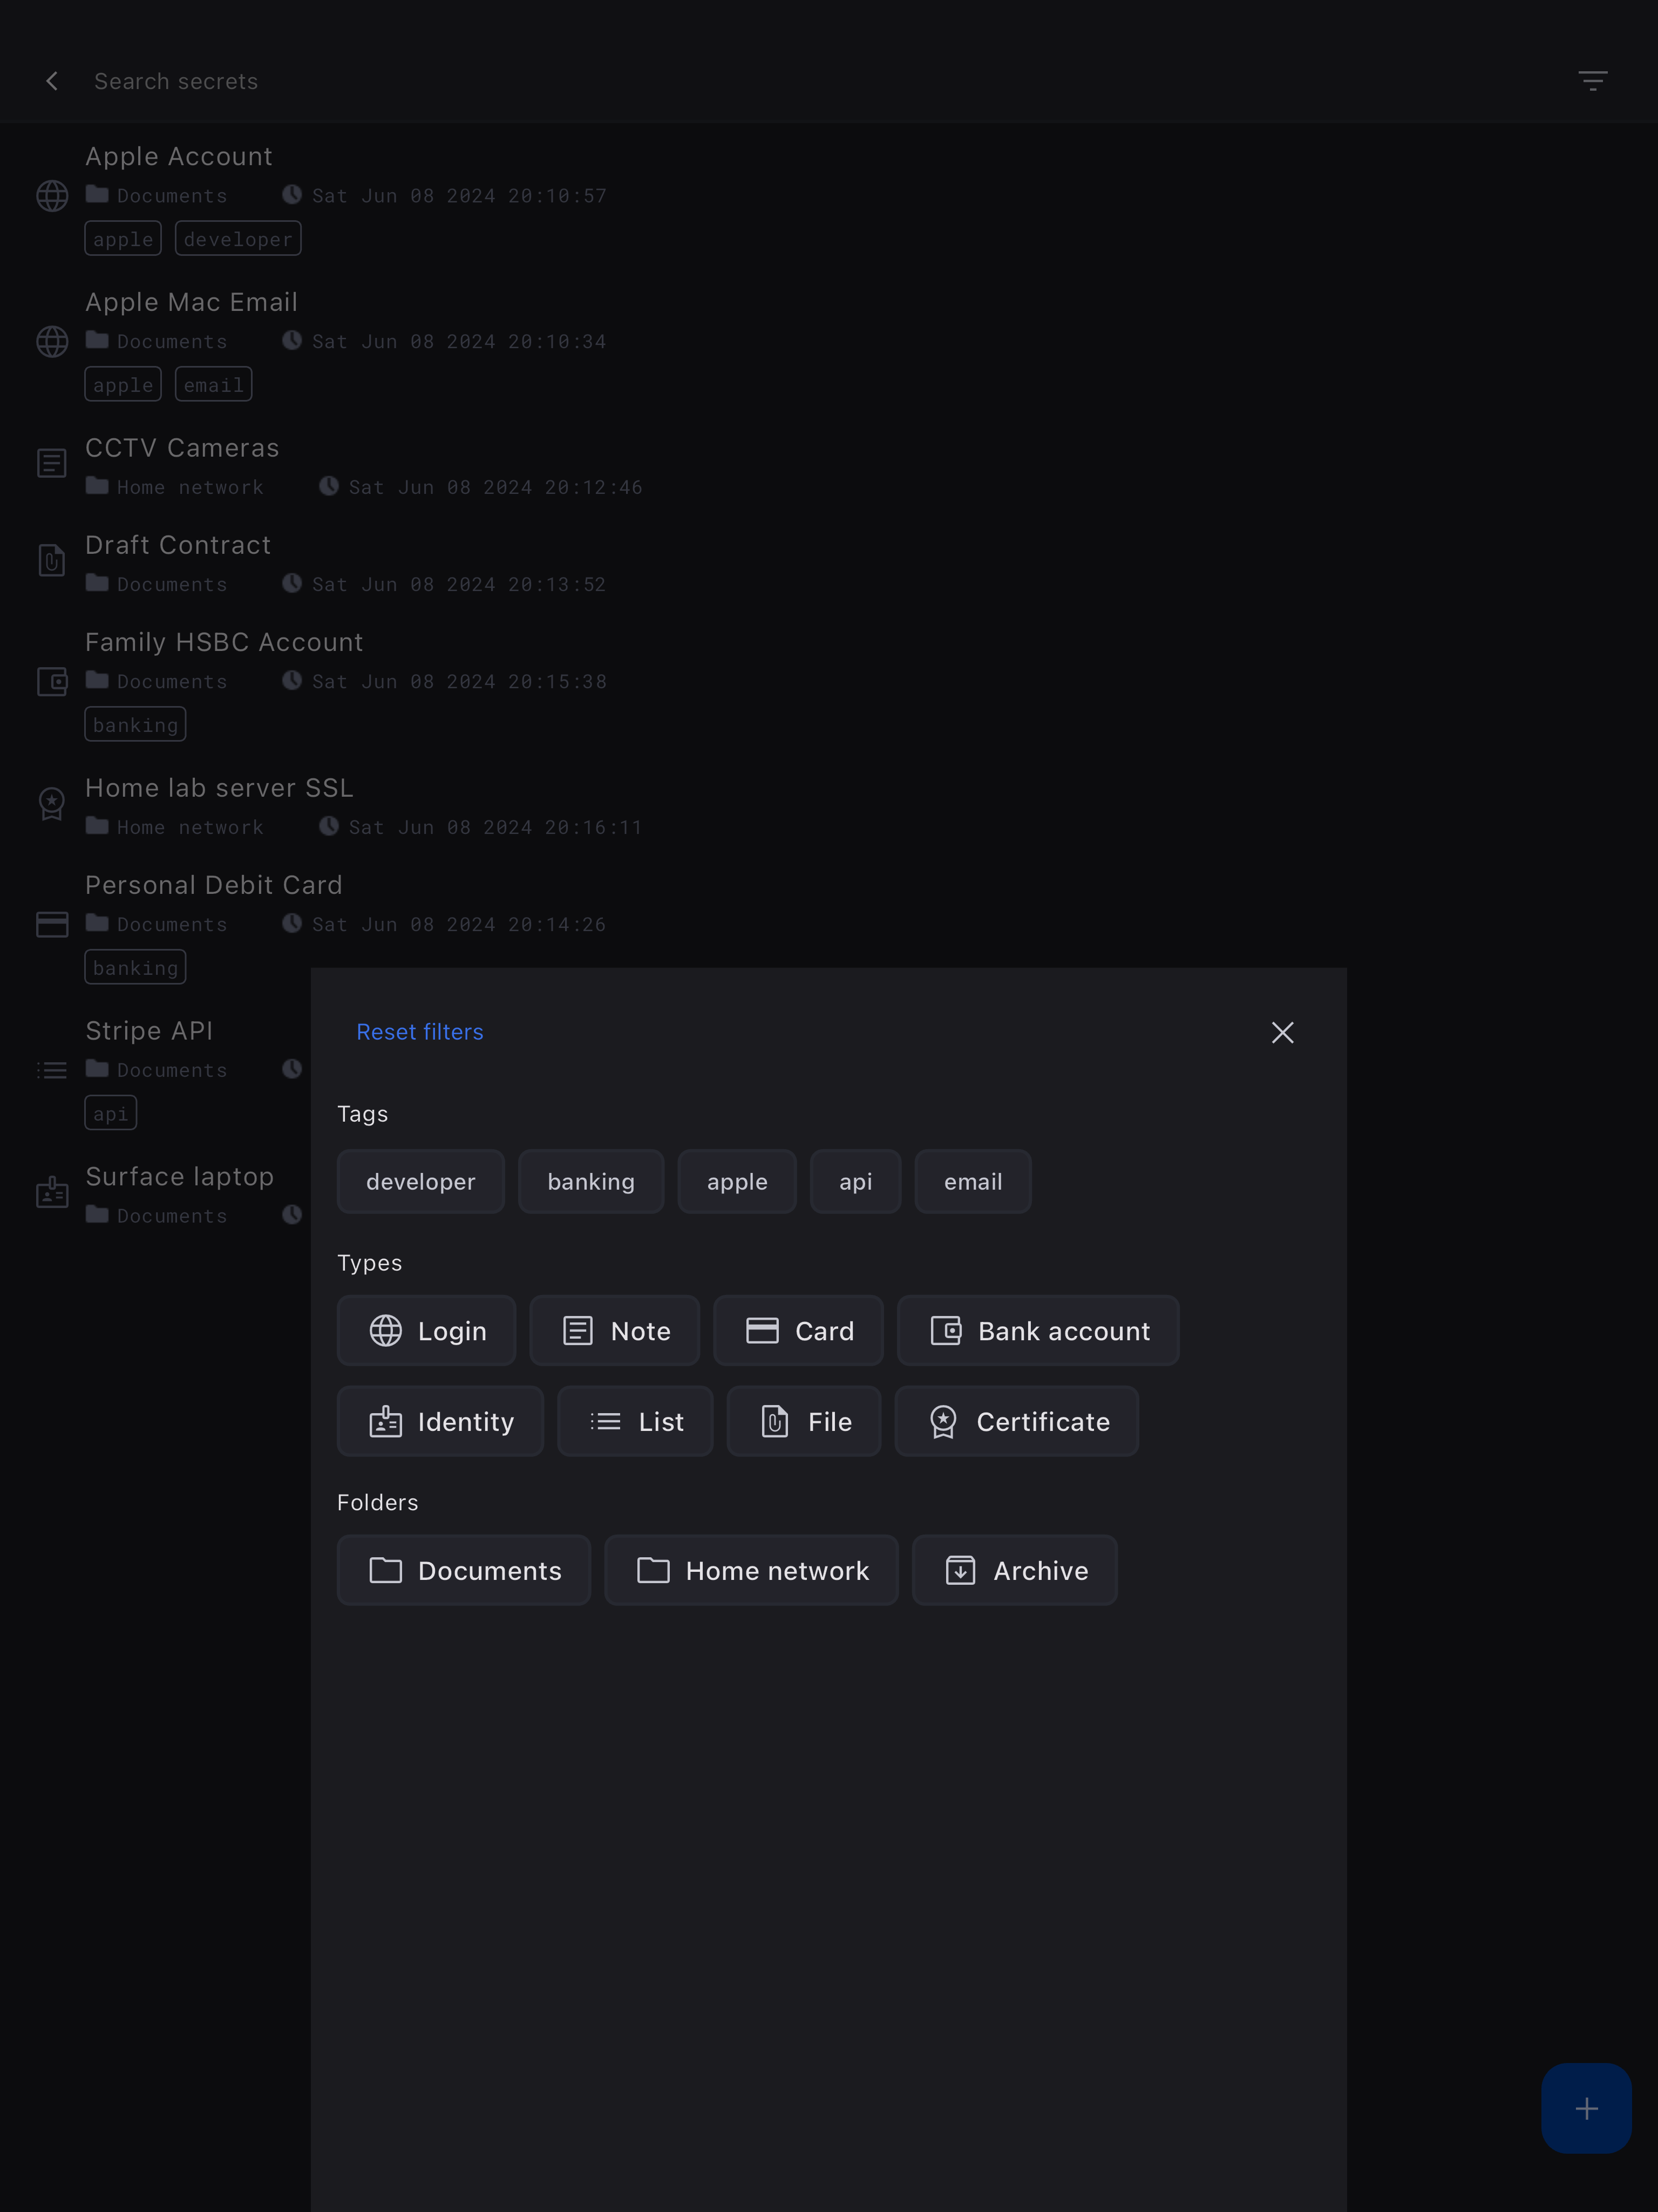Select the Documents folder filter

(464, 1571)
